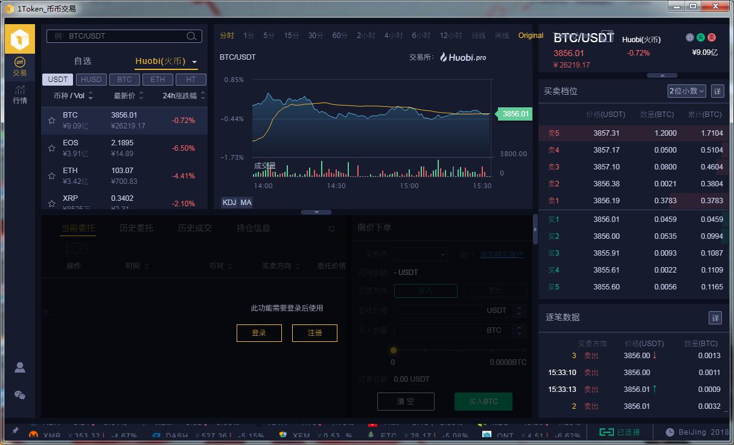This screenshot has width=734, height=445.
Task: Switch to the 自选 tab
Action: click(83, 61)
